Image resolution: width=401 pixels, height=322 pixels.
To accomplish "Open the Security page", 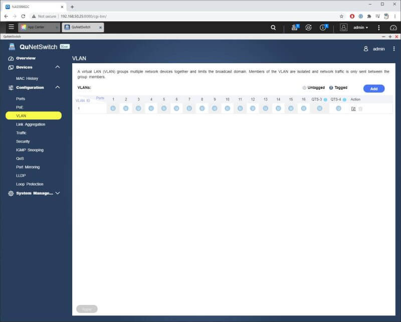I will tap(23, 141).
